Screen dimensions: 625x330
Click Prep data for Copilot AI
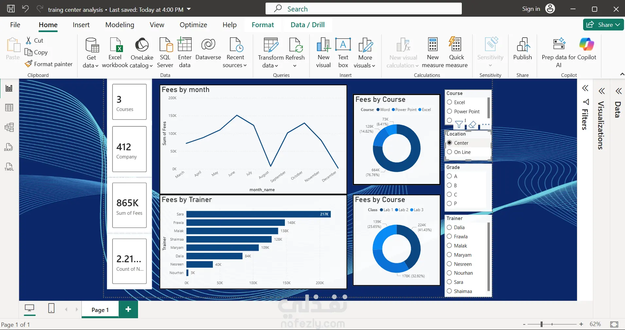559,52
